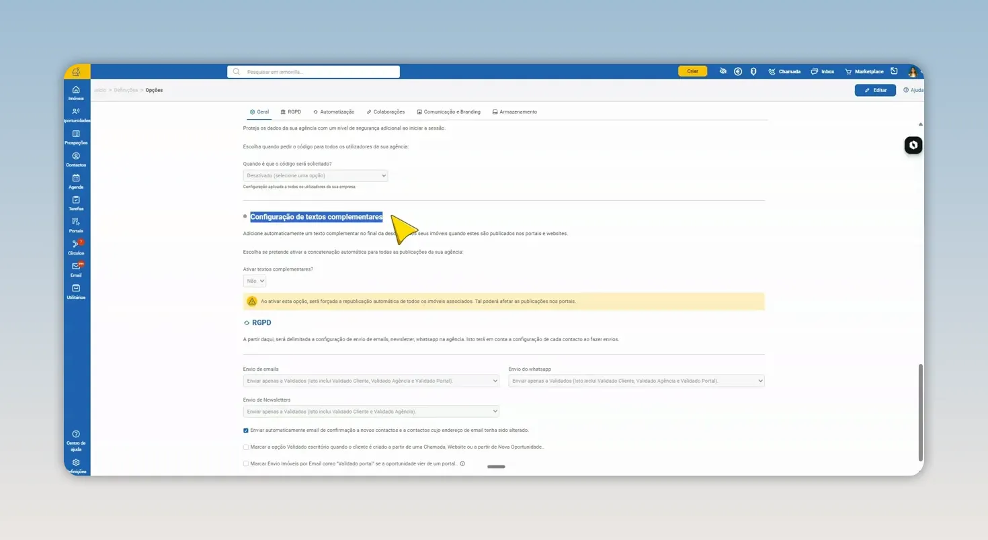Open Marketplace in the top bar

pyautogui.click(x=864, y=71)
